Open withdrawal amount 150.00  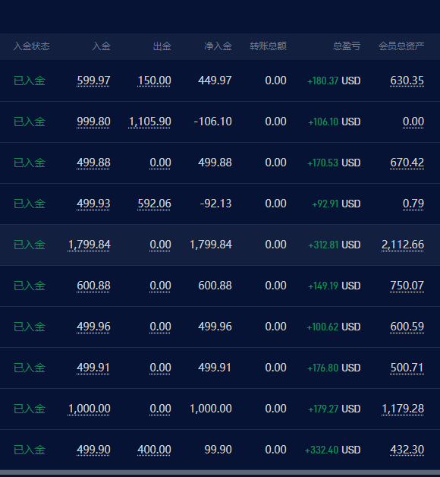[x=154, y=81]
